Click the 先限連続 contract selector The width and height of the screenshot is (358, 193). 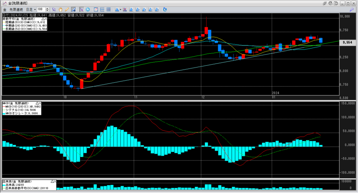tap(17, 9)
